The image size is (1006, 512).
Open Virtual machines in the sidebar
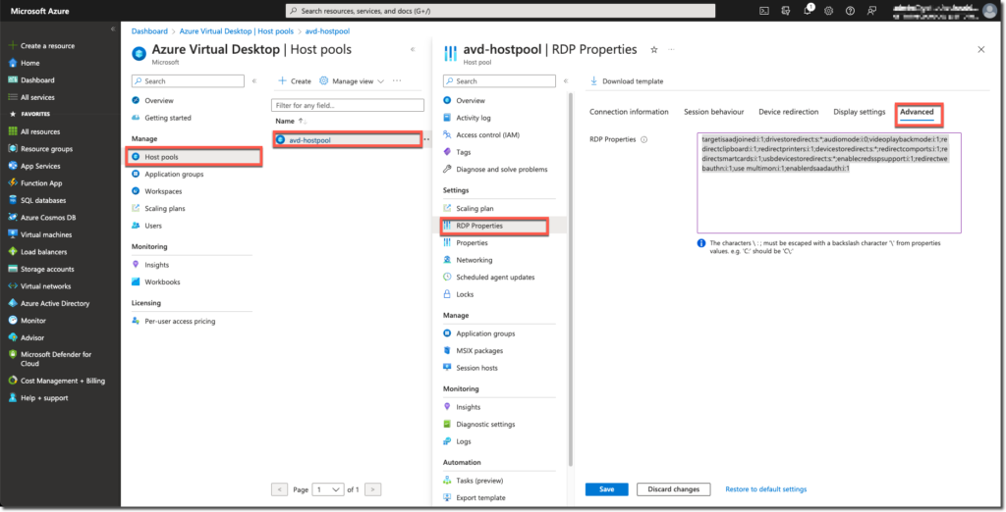(45, 234)
